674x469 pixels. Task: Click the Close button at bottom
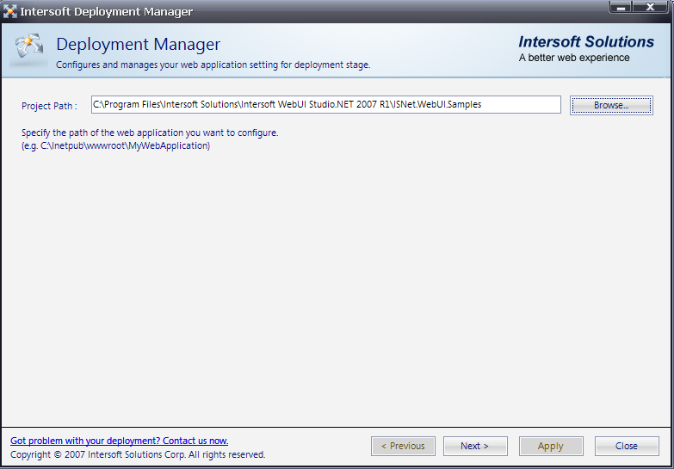(626, 446)
